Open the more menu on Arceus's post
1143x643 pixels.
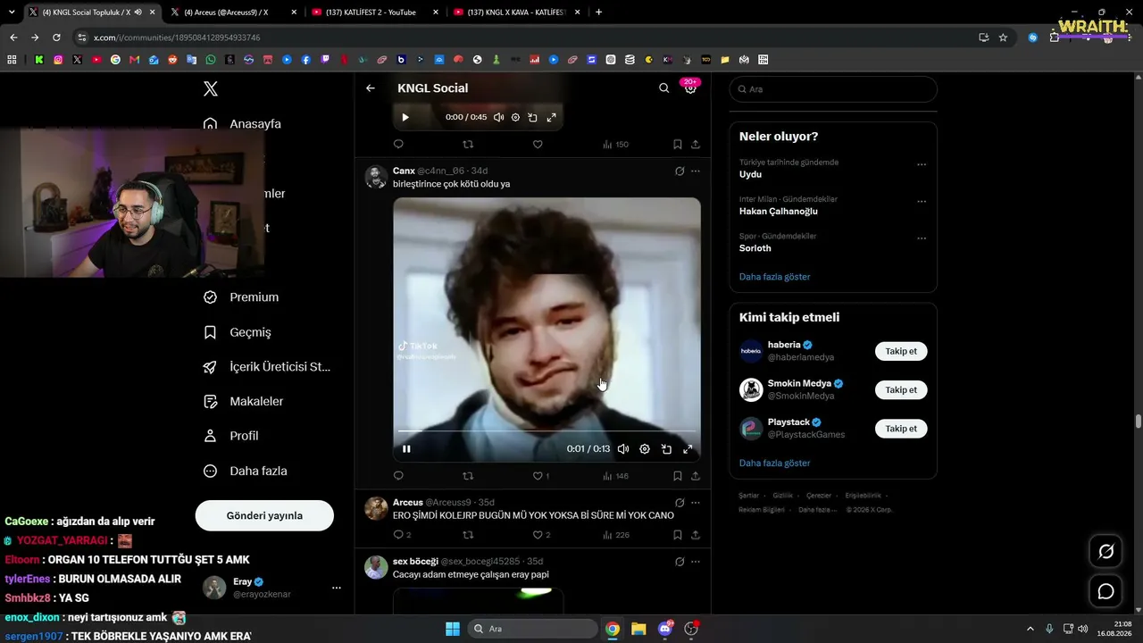[x=696, y=503]
